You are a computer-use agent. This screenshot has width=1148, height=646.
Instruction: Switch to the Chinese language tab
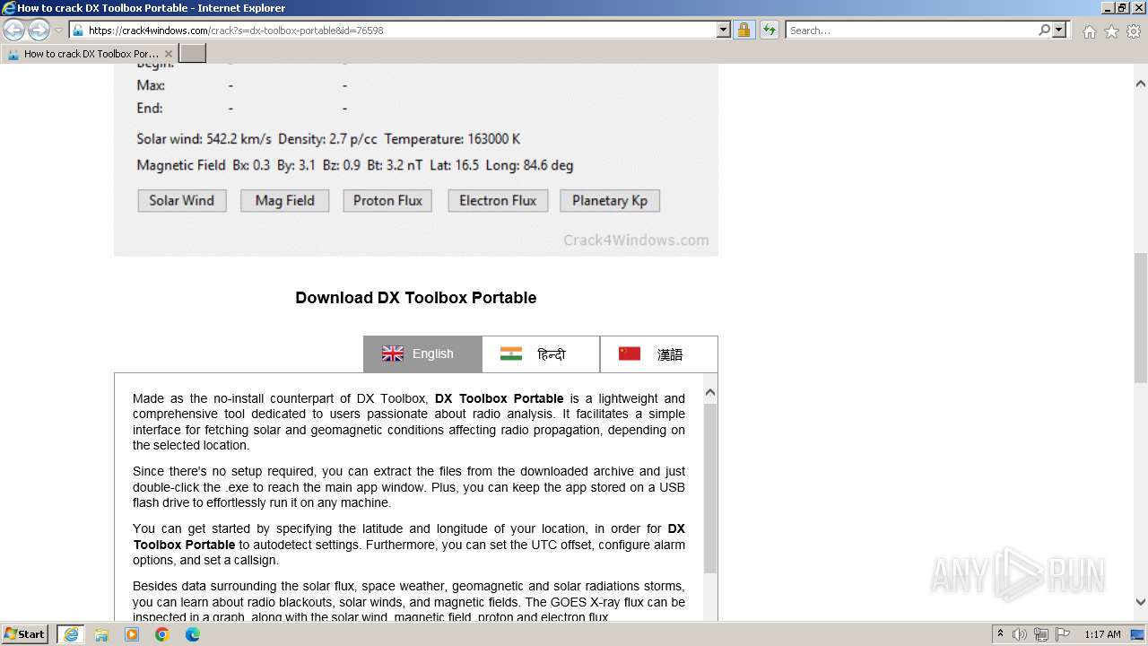click(658, 354)
